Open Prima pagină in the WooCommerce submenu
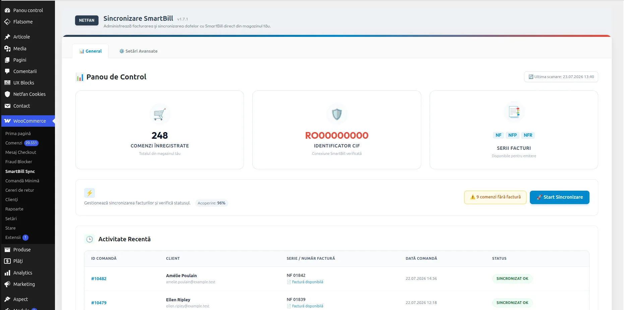 [18, 133]
